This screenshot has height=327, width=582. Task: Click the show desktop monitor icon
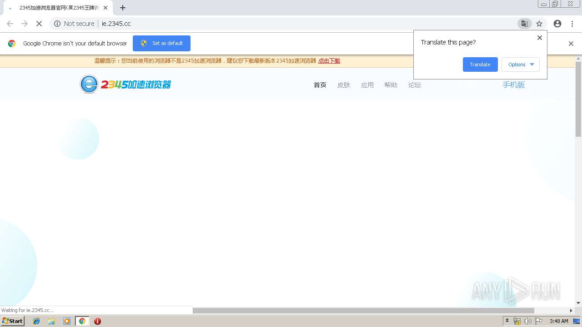[577, 321]
